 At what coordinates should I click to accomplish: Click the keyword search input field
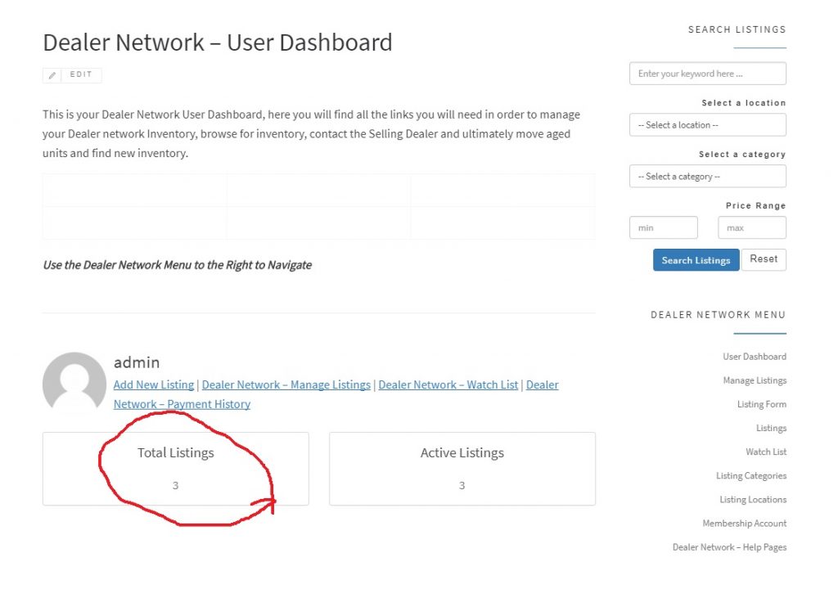[707, 74]
